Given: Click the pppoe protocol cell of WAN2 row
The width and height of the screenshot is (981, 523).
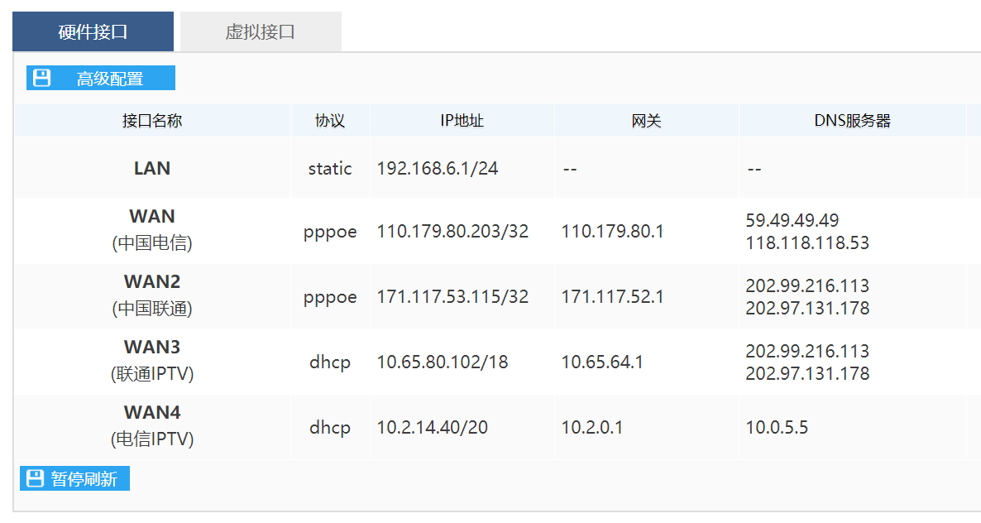Looking at the screenshot, I should [330, 296].
